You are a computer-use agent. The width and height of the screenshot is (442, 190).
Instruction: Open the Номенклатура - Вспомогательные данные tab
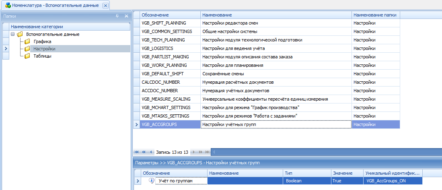55,6
